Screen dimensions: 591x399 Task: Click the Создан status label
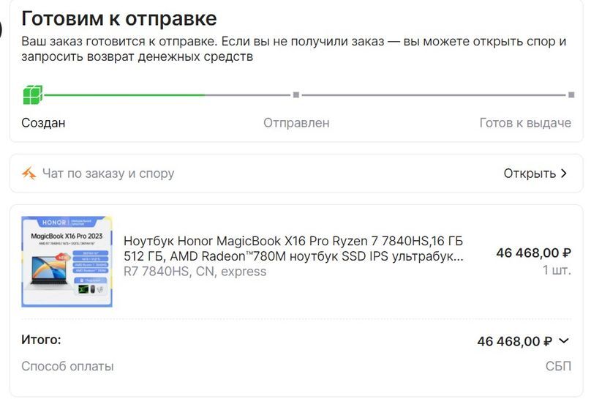coord(43,123)
